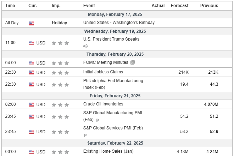Select the Friday, February 21, 2025 date row
The height and width of the screenshot is (158, 234).
(117, 96)
